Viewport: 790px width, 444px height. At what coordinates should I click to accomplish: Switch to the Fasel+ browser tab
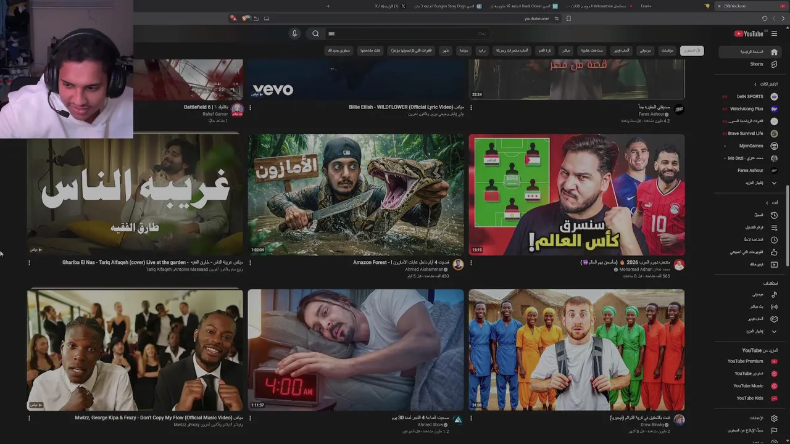coord(646,6)
